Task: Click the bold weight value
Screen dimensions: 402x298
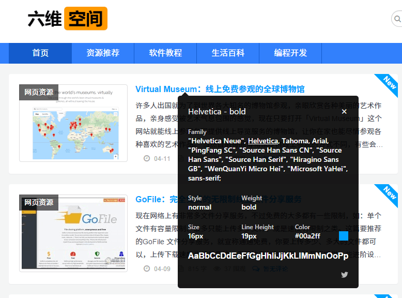Action: click(x=249, y=207)
